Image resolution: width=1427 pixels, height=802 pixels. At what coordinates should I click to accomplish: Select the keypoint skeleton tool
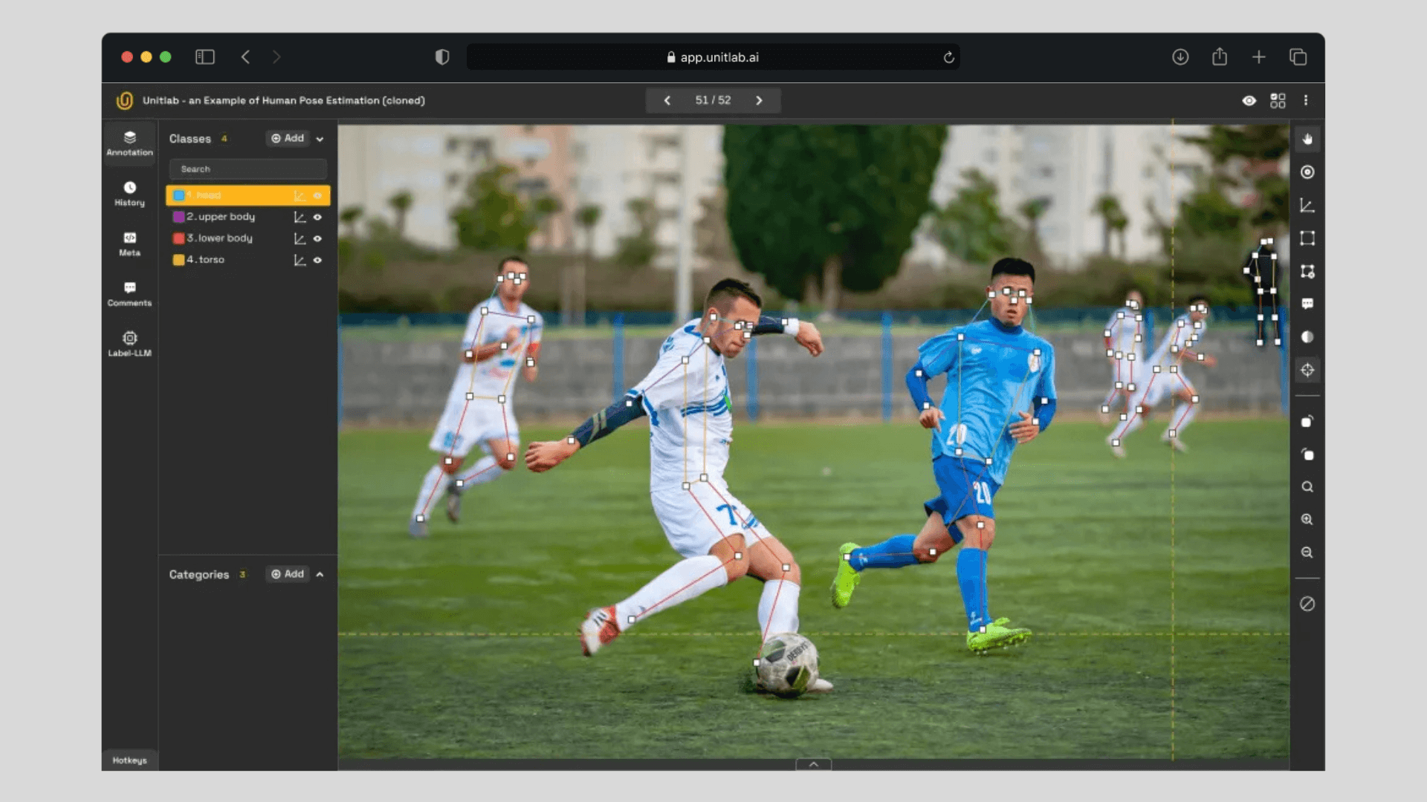[x=1307, y=206]
